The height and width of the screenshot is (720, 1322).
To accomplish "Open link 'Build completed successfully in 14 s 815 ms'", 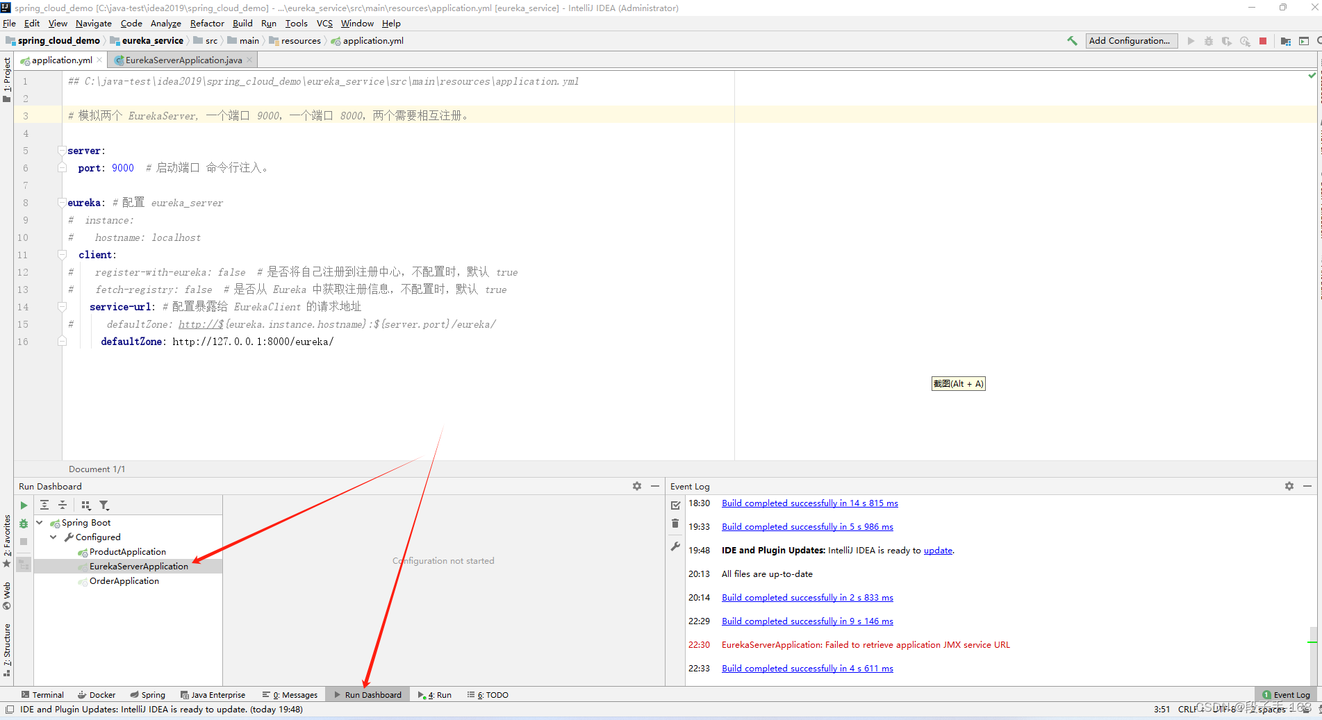I will click(x=810, y=503).
